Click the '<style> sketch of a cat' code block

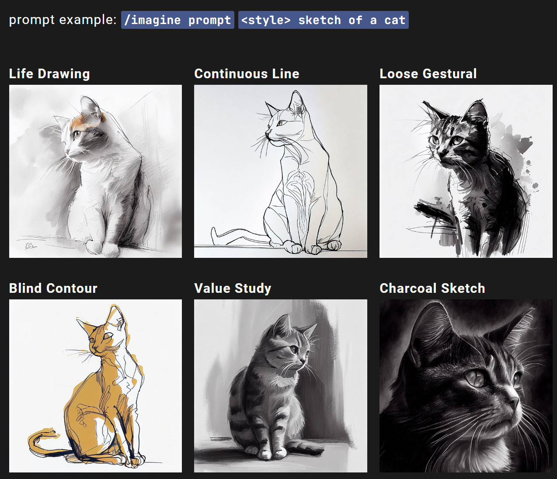(324, 20)
